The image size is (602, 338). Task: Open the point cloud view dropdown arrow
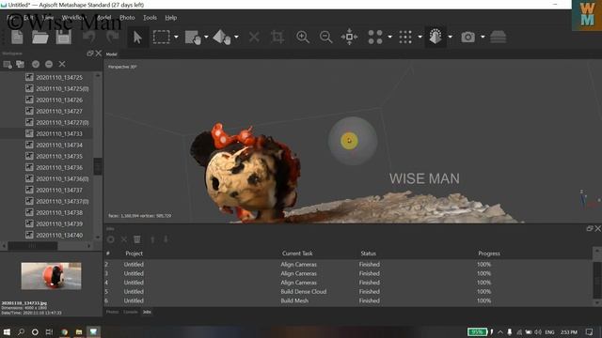click(389, 38)
